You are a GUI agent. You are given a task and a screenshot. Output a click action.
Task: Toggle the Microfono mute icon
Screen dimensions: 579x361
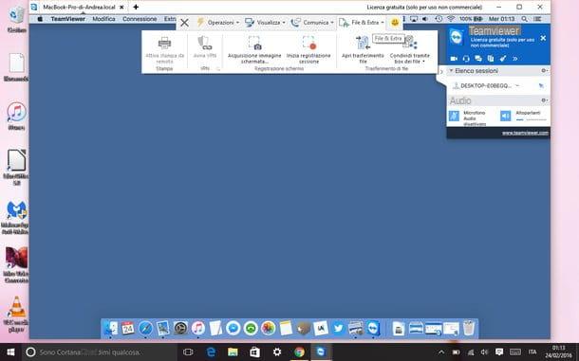tap(454, 116)
